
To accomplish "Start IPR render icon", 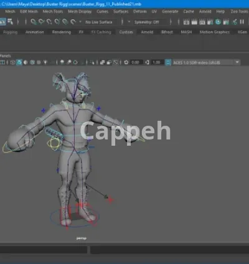I will click(x=202, y=22).
